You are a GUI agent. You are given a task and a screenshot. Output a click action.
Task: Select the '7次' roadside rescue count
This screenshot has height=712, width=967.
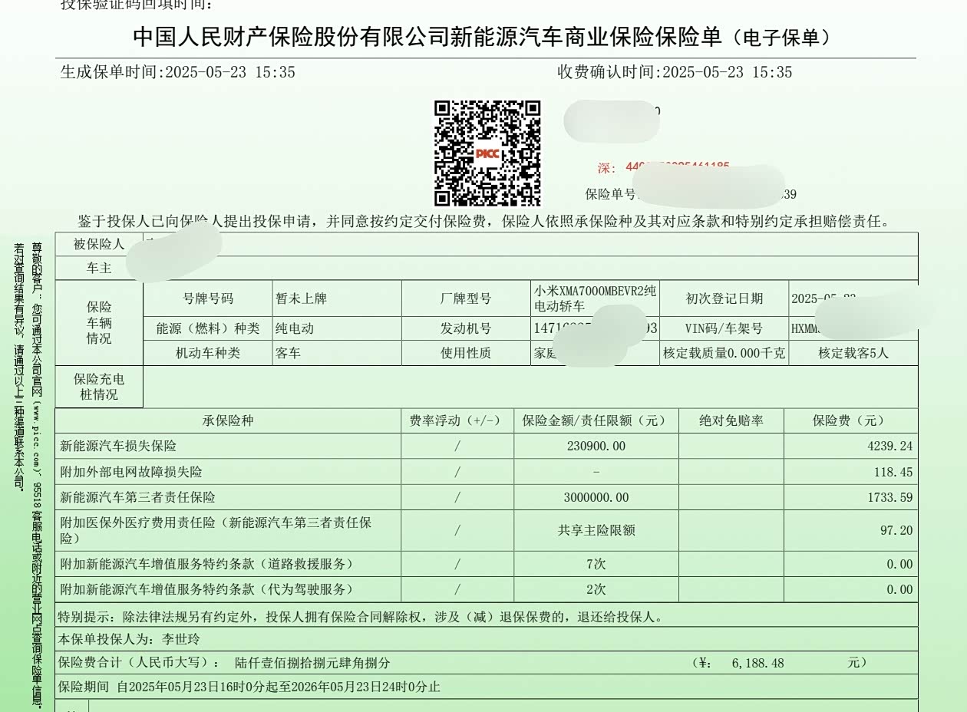[x=596, y=564]
